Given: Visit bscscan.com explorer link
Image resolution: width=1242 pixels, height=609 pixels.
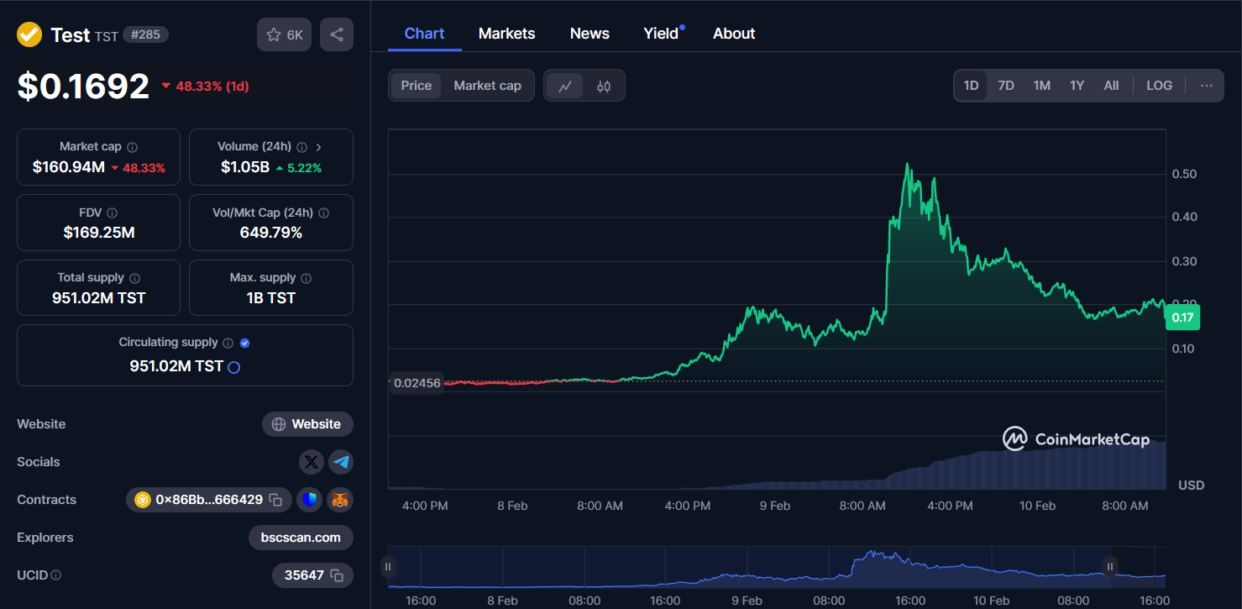Looking at the screenshot, I should point(301,538).
